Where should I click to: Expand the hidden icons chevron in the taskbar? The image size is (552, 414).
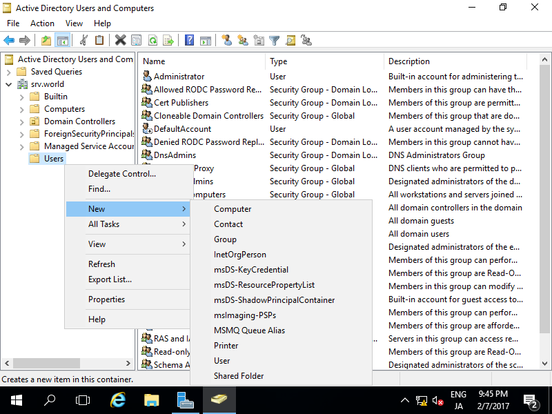coord(405,400)
